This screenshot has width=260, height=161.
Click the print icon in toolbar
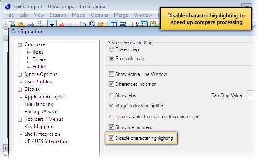pos(30,24)
